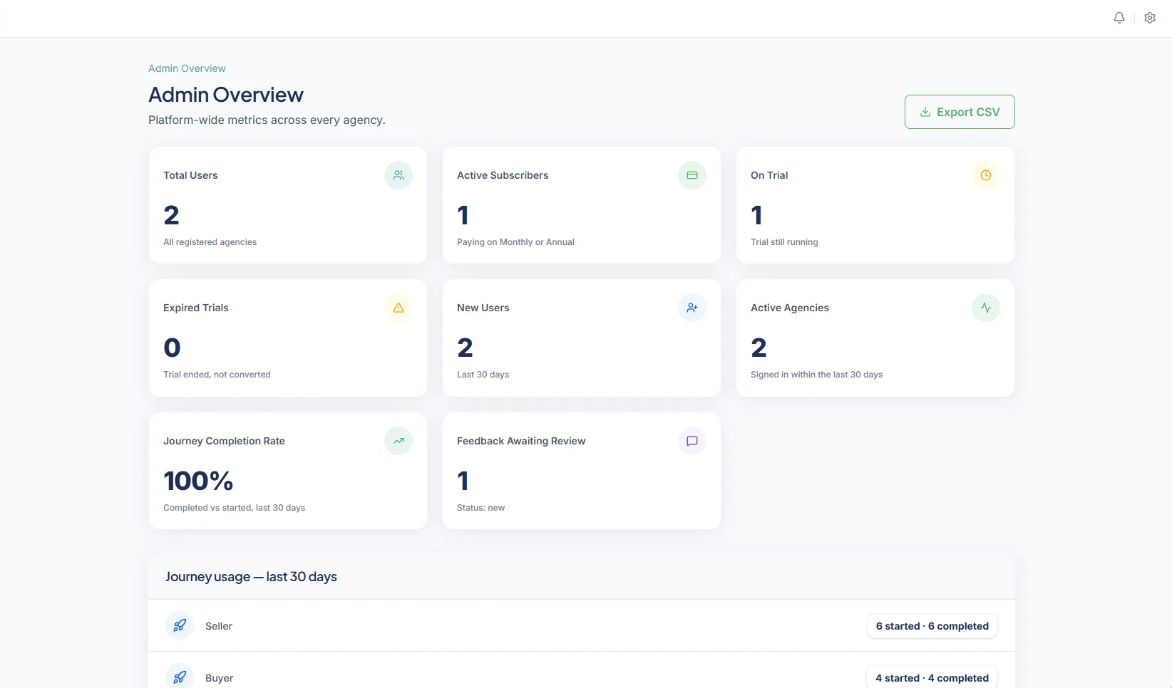Click the "Expired Trials" card title
The height and width of the screenshot is (688, 1172).
[196, 308]
